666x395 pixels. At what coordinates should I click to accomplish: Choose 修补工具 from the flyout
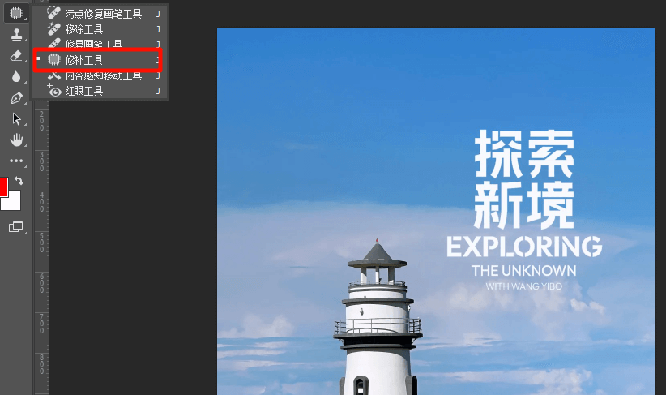pyautogui.click(x=98, y=60)
